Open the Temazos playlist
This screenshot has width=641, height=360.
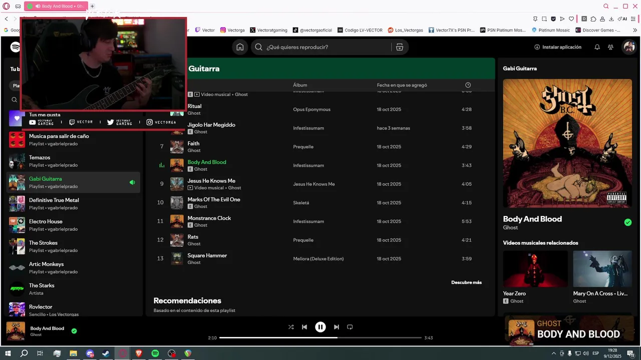[x=73, y=161]
